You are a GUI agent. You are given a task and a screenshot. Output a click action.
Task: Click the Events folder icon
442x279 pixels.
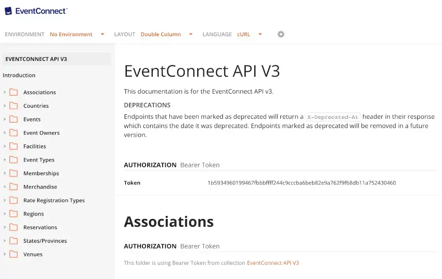pos(14,119)
